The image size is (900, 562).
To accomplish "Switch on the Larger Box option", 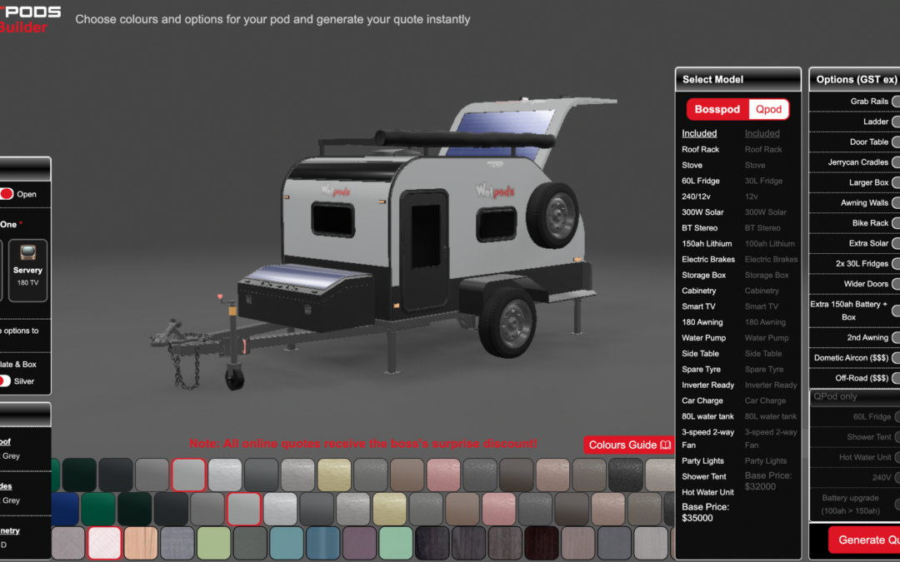I will point(895,182).
